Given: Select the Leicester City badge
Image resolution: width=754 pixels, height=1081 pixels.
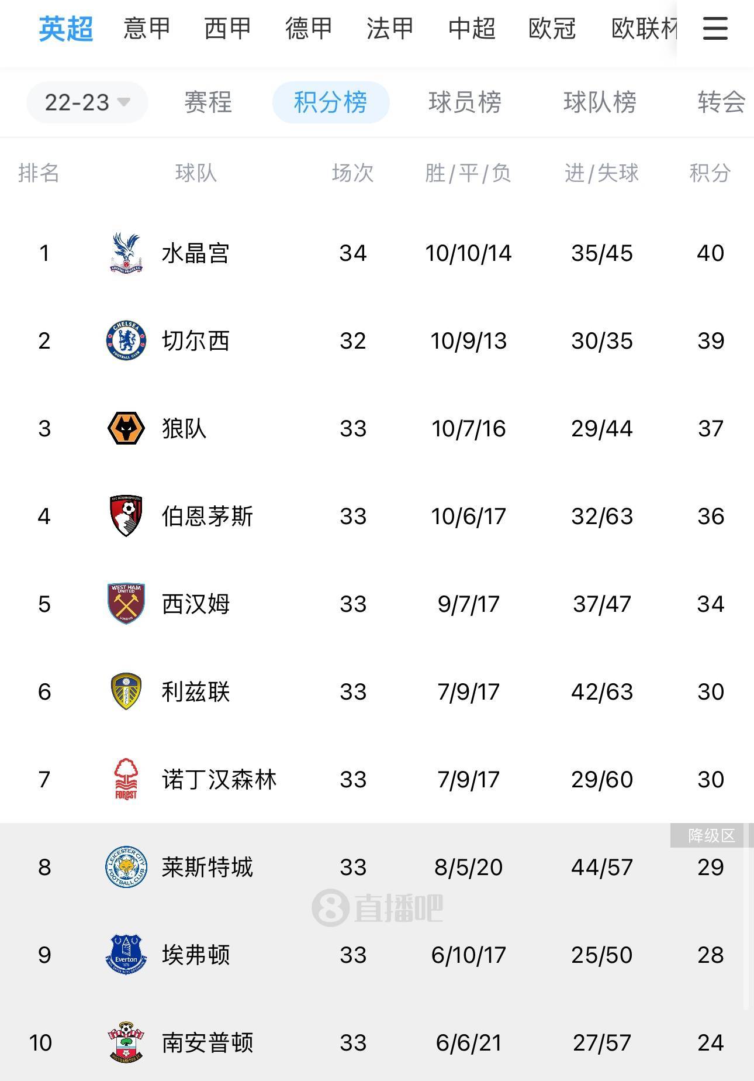Looking at the screenshot, I should click(126, 867).
